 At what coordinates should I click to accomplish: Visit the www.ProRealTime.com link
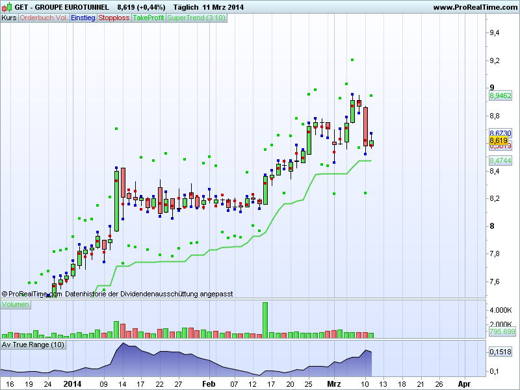(475, 7)
